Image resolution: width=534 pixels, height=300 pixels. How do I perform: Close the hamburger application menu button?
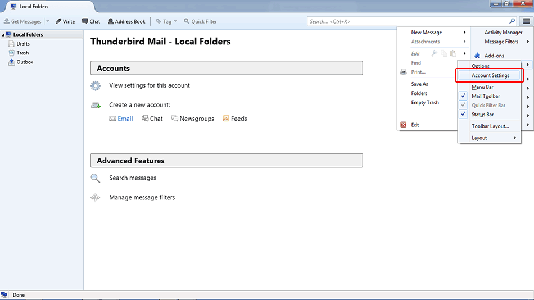[x=526, y=21]
